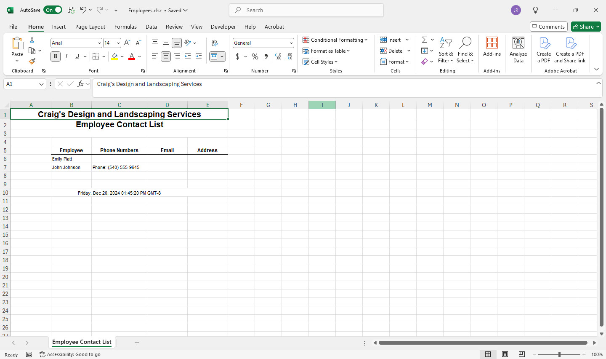Open the Developer tab
This screenshot has width=606, height=359.
[x=223, y=27]
